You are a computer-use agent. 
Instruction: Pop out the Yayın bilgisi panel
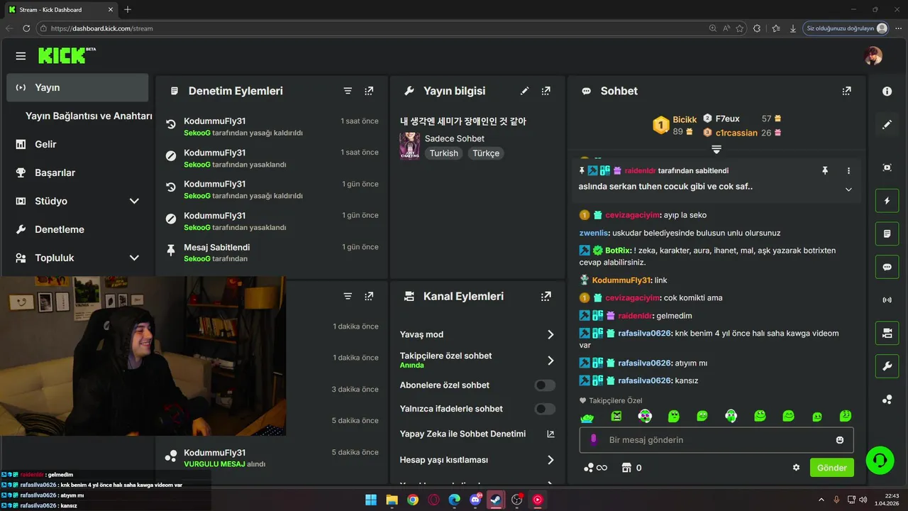click(x=546, y=91)
